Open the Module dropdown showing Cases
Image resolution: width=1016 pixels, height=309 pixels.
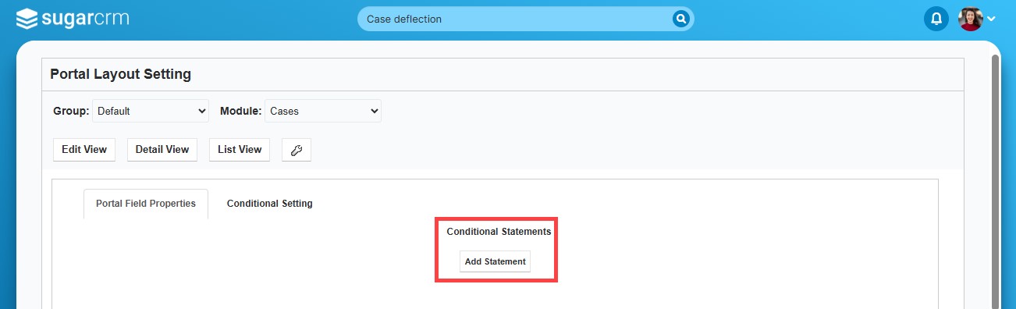[323, 111]
